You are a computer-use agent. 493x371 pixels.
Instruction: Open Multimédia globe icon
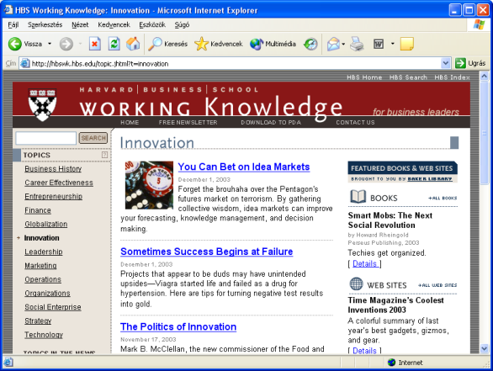(x=257, y=44)
